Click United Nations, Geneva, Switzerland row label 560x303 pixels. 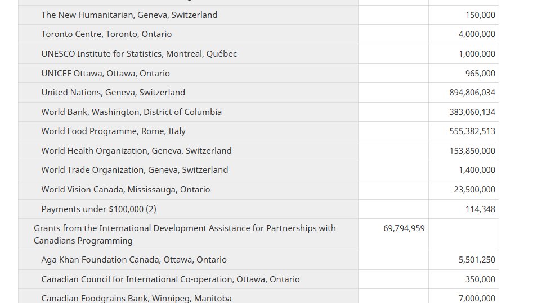click(113, 93)
